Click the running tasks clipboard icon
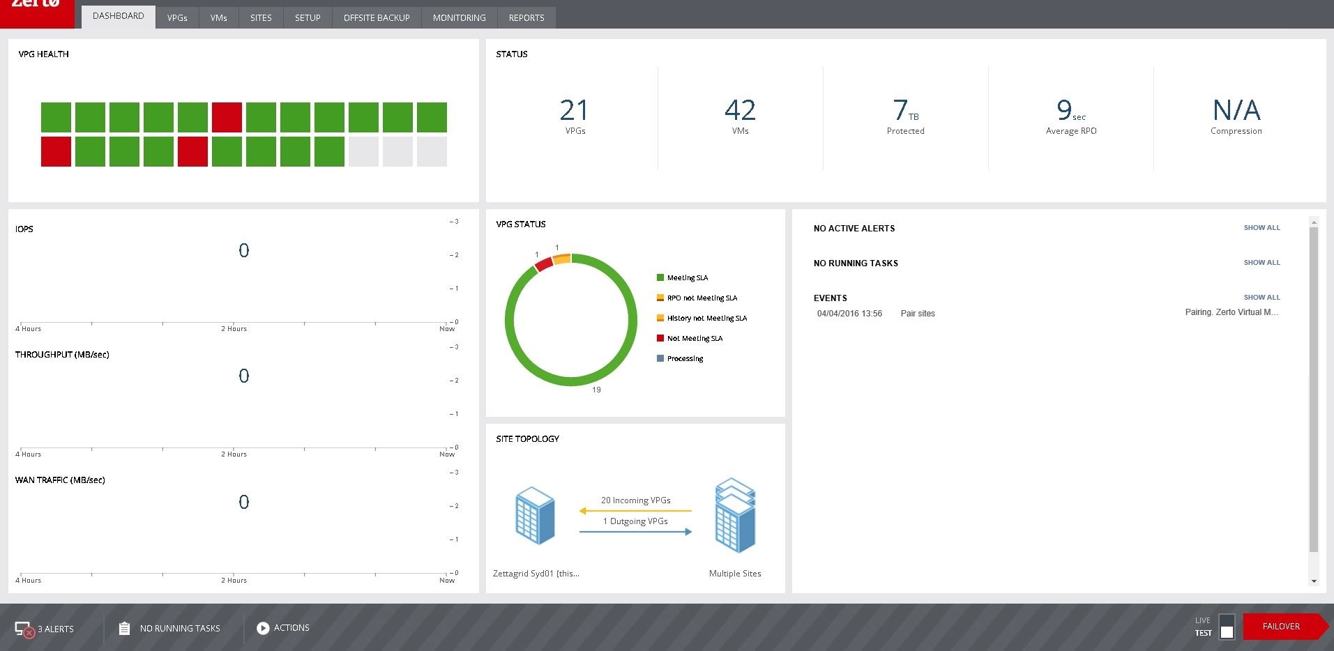Image resolution: width=1334 pixels, height=651 pixels. 124,628
